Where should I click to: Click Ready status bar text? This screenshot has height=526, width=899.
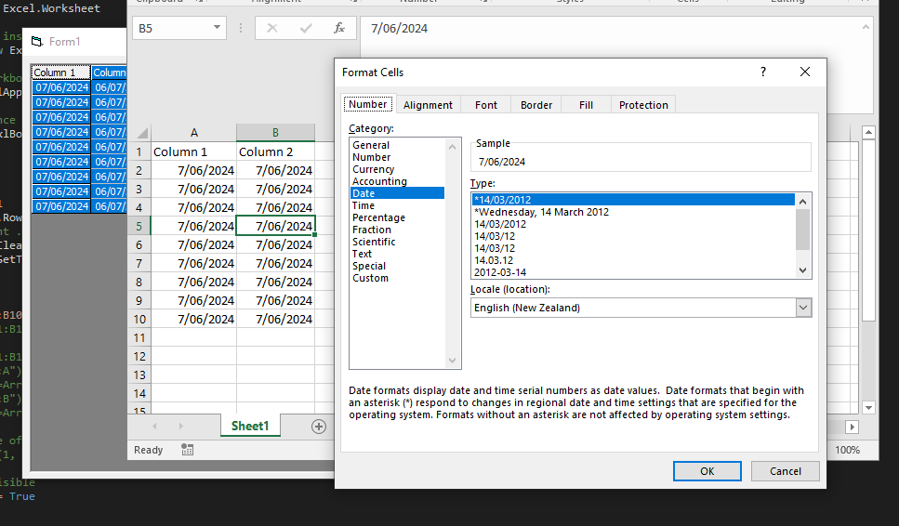click(x=149, y=450)
